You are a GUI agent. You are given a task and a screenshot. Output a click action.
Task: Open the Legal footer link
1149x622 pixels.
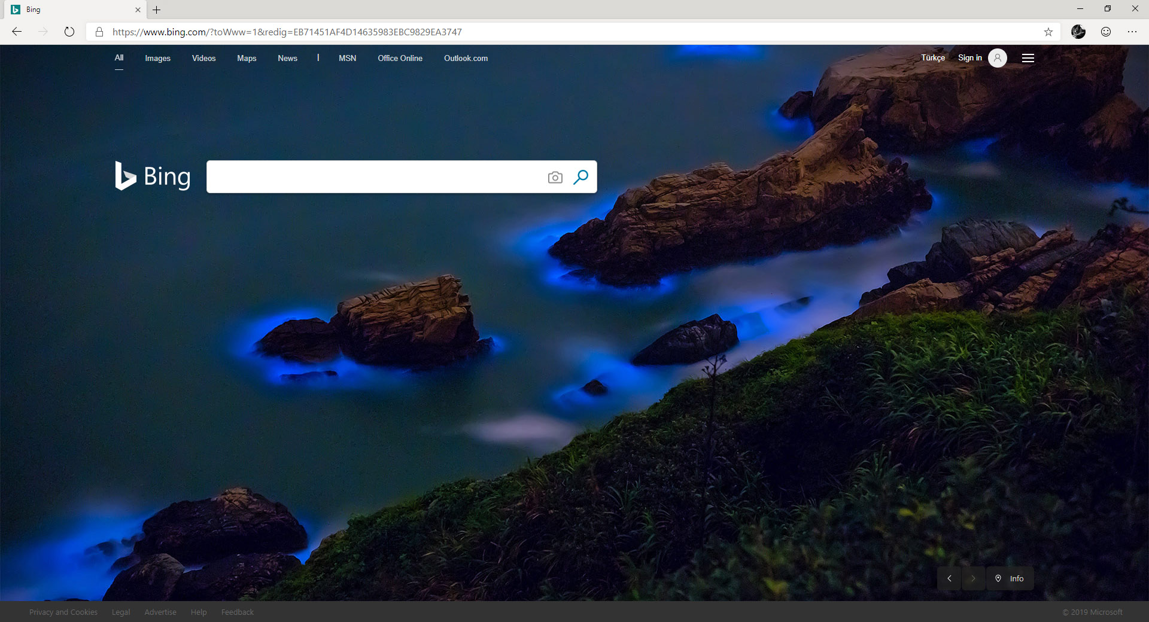[121, 612]
